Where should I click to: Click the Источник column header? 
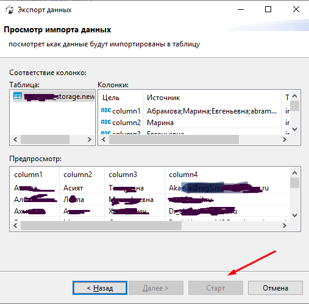[212, 98]
